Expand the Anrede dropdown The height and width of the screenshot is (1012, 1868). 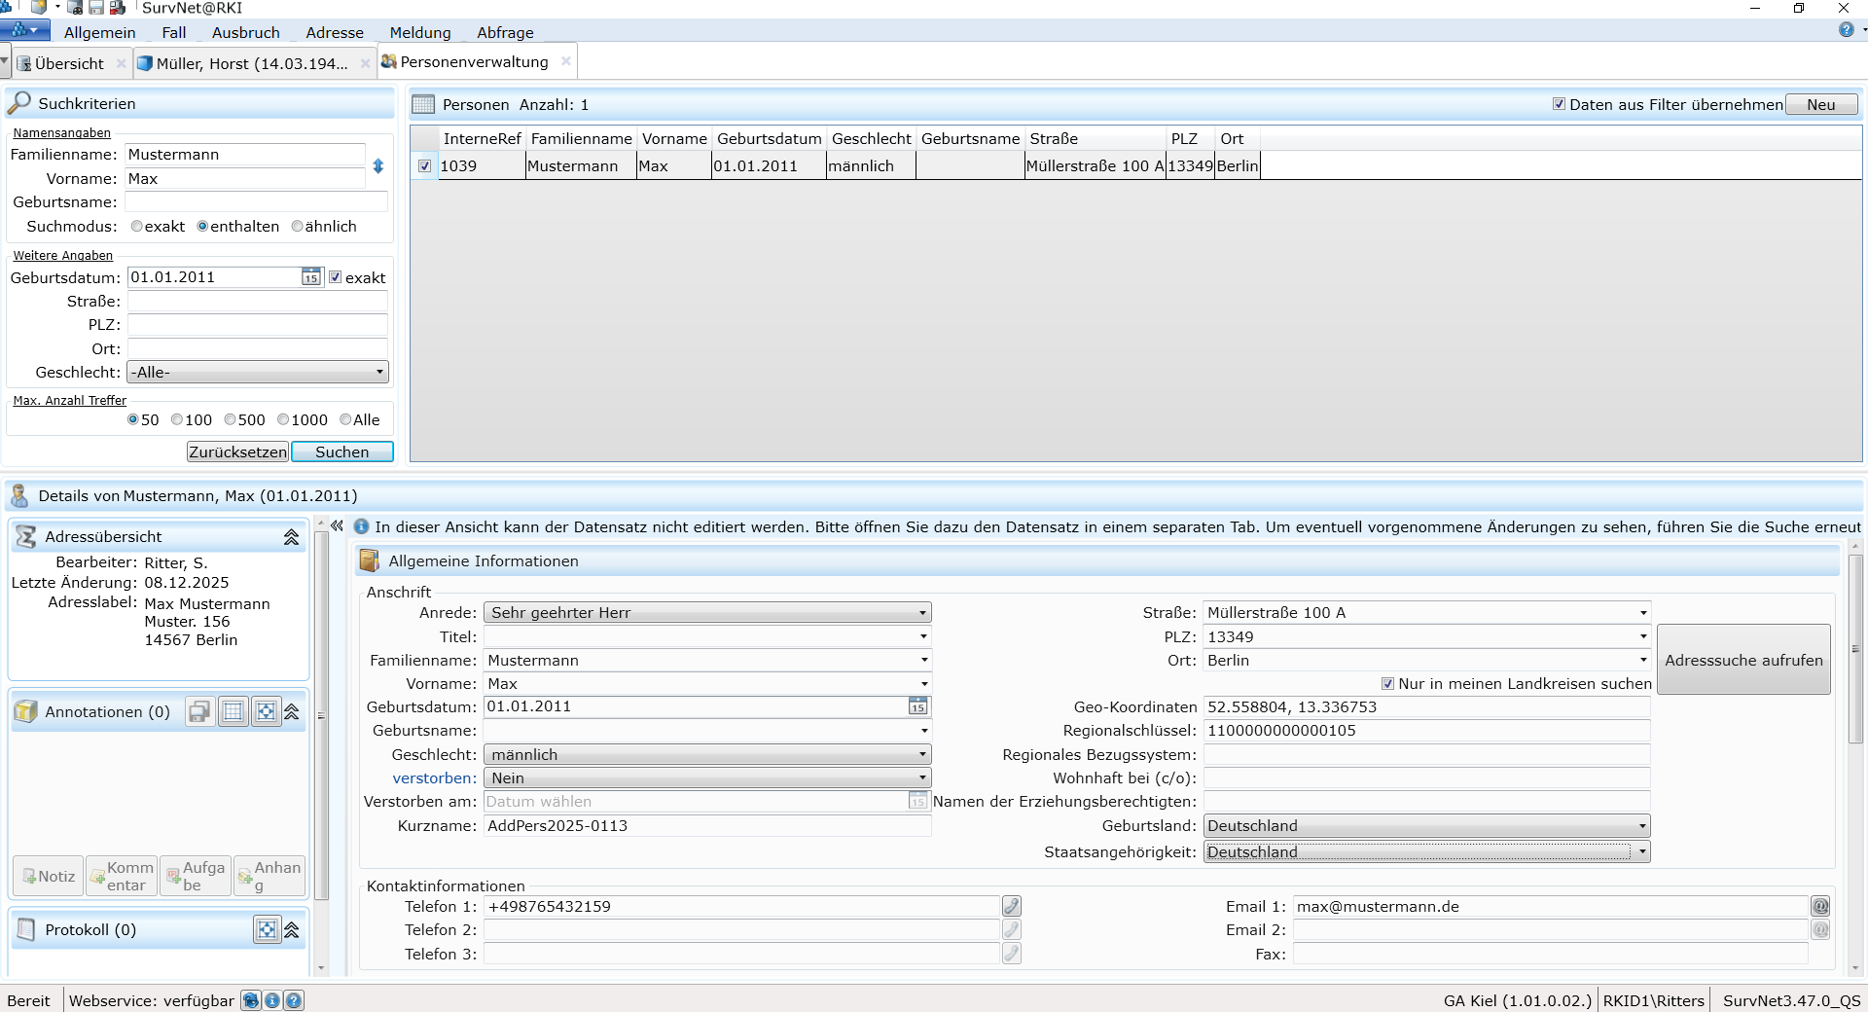point(922,613)
